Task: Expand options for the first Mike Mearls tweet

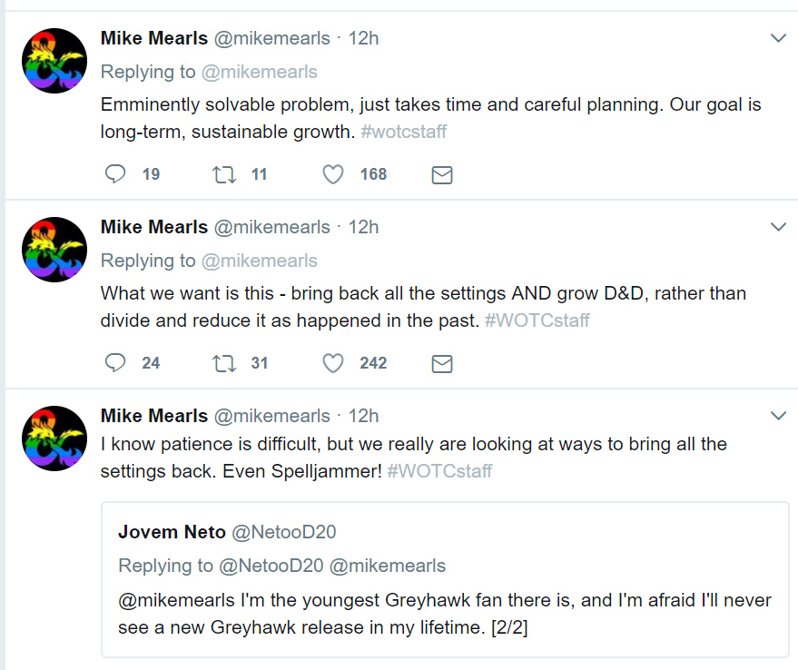Action: coord(778,38)
